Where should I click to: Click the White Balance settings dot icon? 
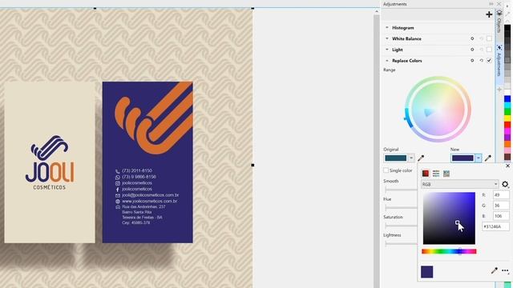pos(472,38)
